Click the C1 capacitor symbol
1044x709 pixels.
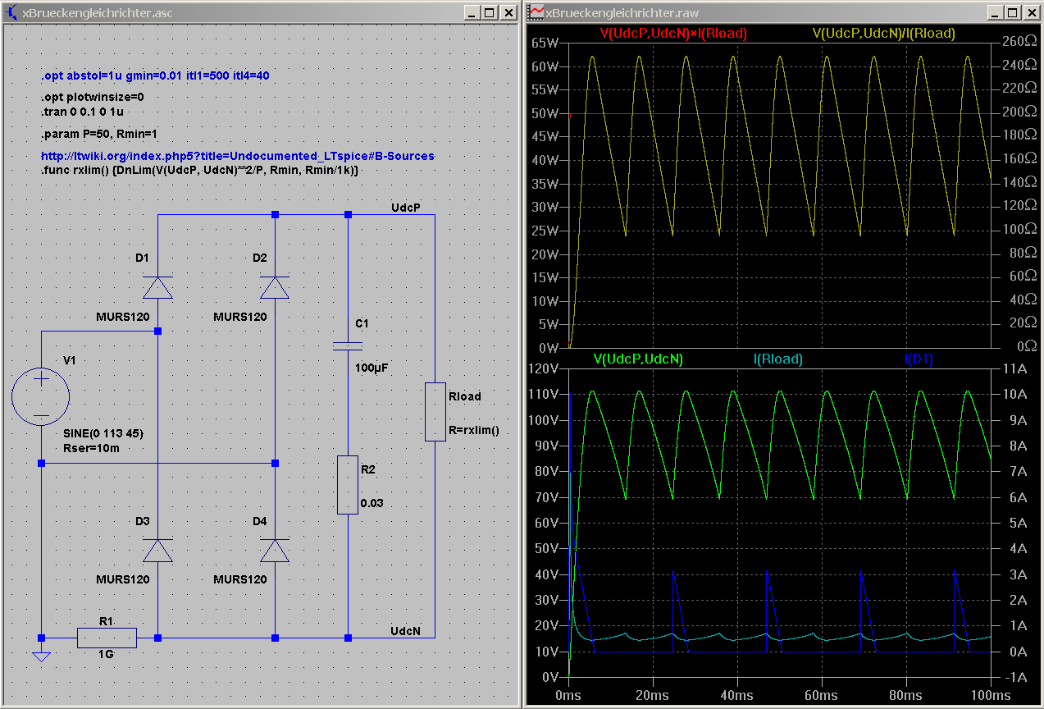pos(348,347)
